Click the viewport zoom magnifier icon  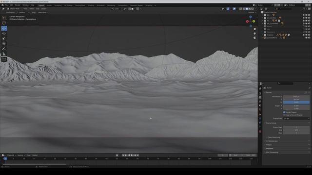(x=254, y=29)
